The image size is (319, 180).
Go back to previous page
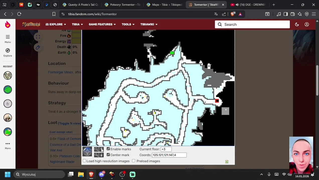5,14
